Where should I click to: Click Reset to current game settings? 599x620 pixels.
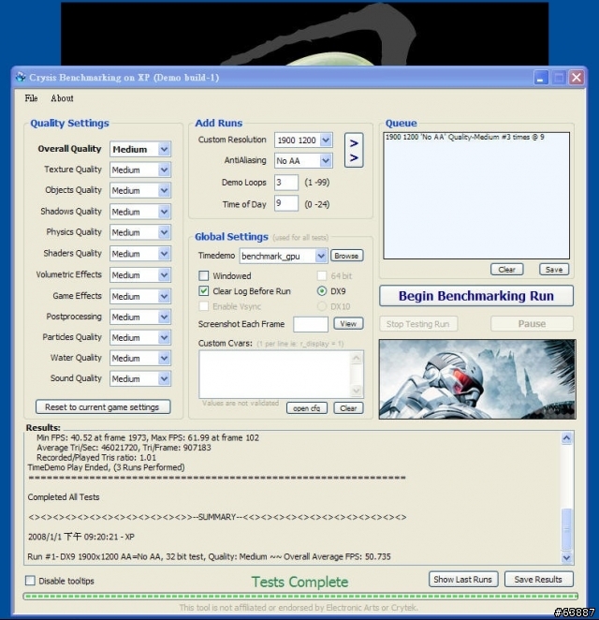[x=103, y=406]
